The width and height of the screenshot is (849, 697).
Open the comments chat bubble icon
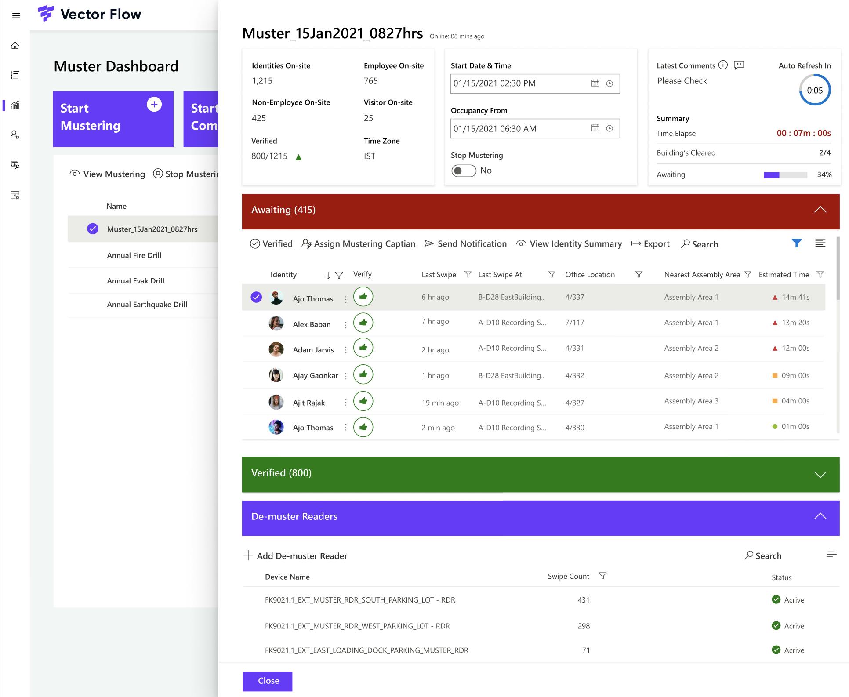[x=739, y=65]
